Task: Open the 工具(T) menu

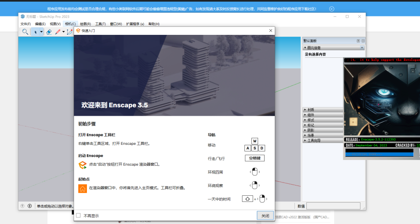Action: (100, 24)
